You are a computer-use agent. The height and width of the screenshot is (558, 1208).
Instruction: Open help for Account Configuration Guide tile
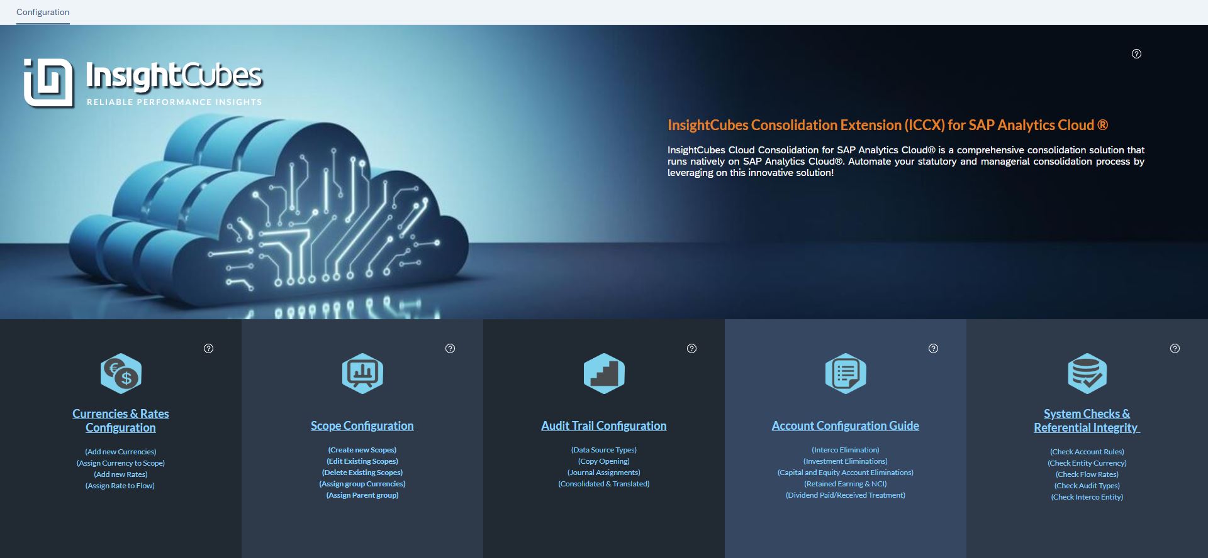coord(934,349)
